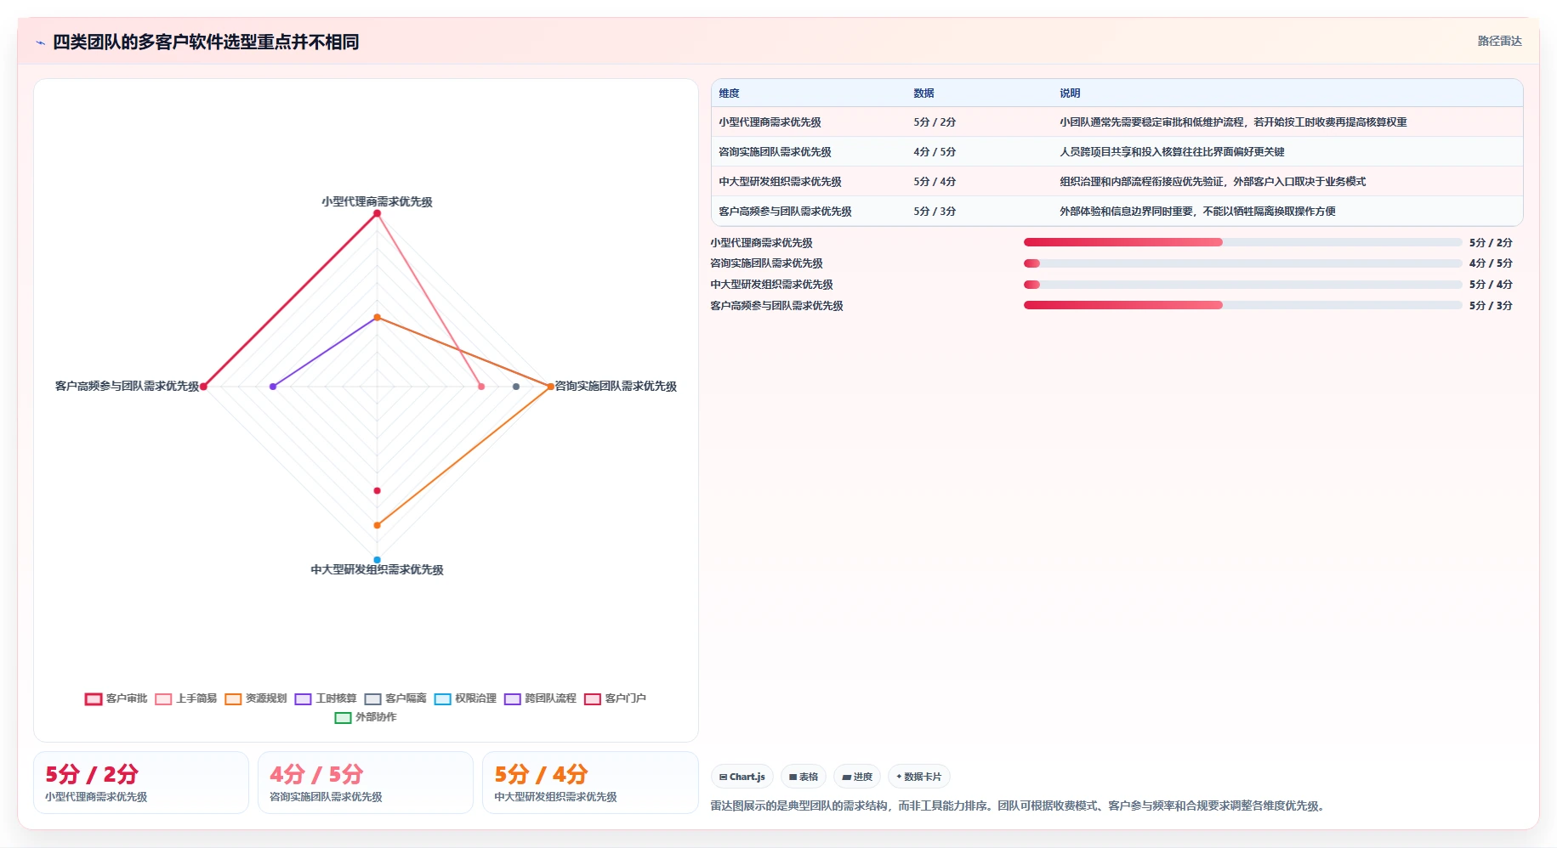
Task: Click the Chart.js tag icon
Action: [723, 777]
